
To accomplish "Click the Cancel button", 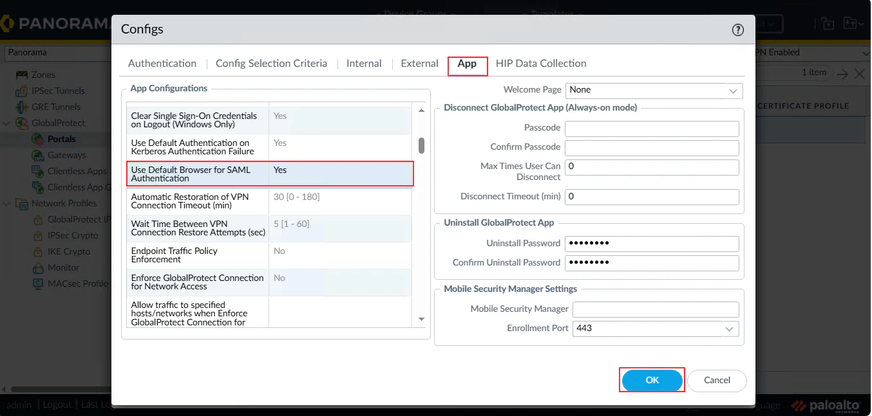I will [x=717, y=381].
